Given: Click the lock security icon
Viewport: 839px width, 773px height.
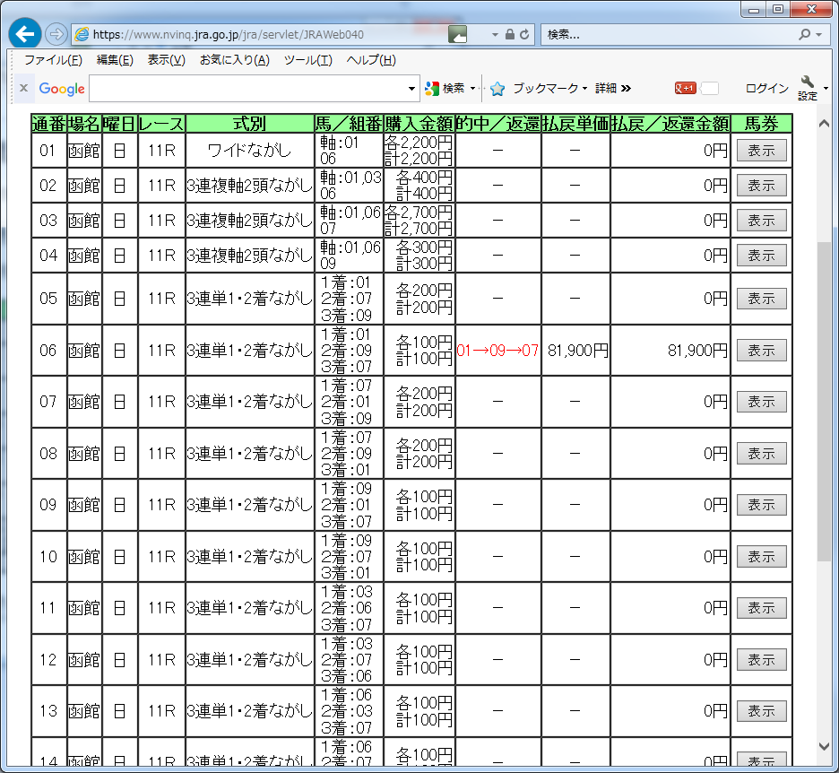Looking at the screenshot, I should [x=510, y=34].
